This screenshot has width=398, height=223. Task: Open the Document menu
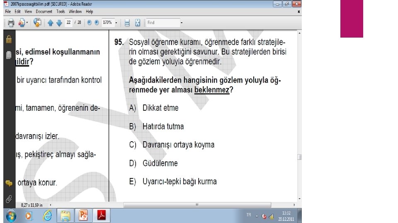tap(44, 12)
